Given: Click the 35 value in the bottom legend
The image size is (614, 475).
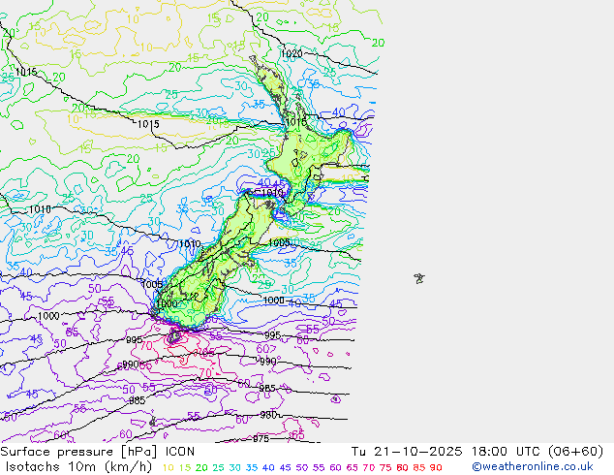Looking at the screenshot, I should pyautogui.click(x=252, y=467).
